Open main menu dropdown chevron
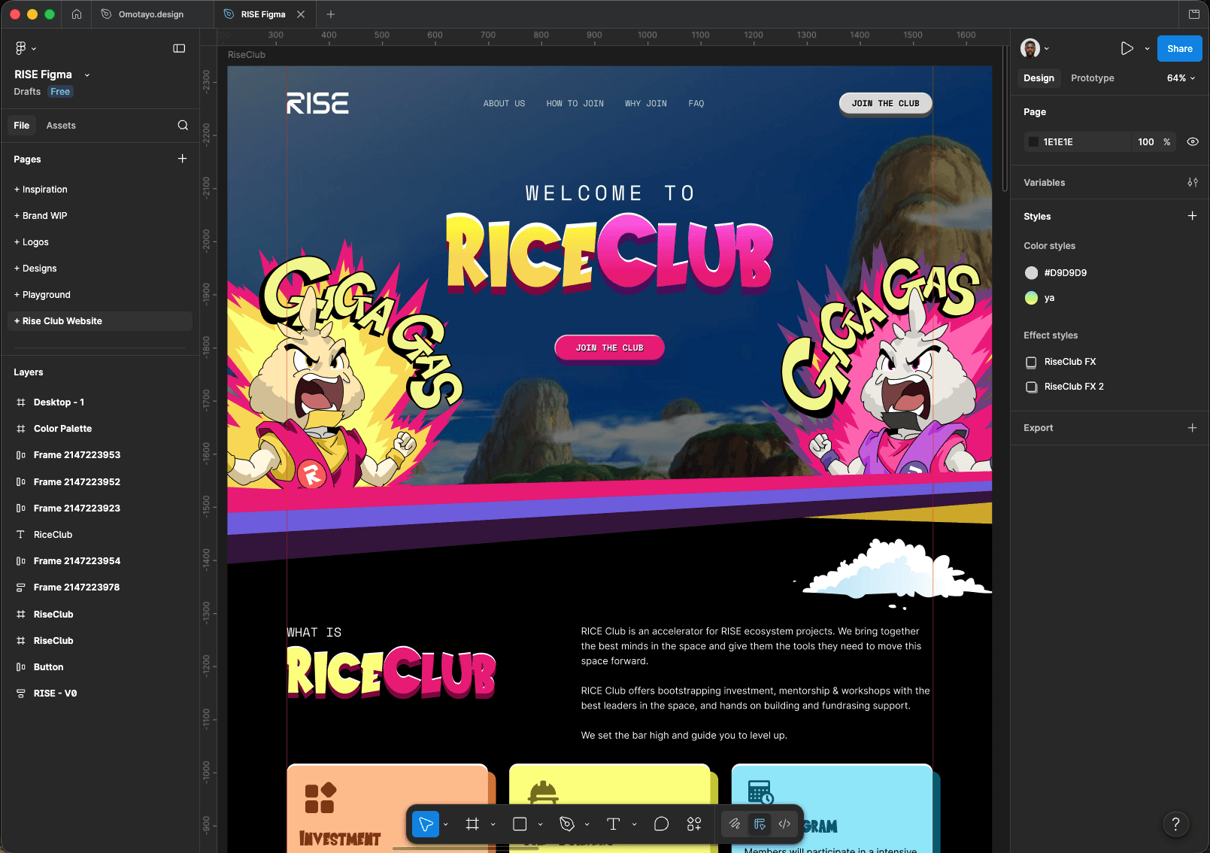This screenshot has height=853, width=1210. [34, 49]
